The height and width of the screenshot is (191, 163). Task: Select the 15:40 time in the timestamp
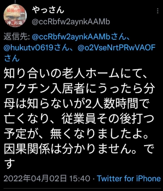tap(80, 178)
